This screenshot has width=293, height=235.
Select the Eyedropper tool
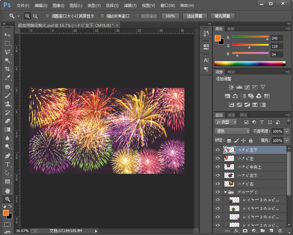[x=7, y=77]
